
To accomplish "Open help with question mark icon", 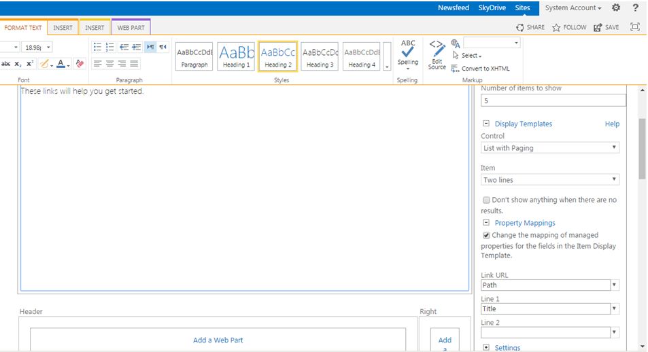I will tap(635, 7).
